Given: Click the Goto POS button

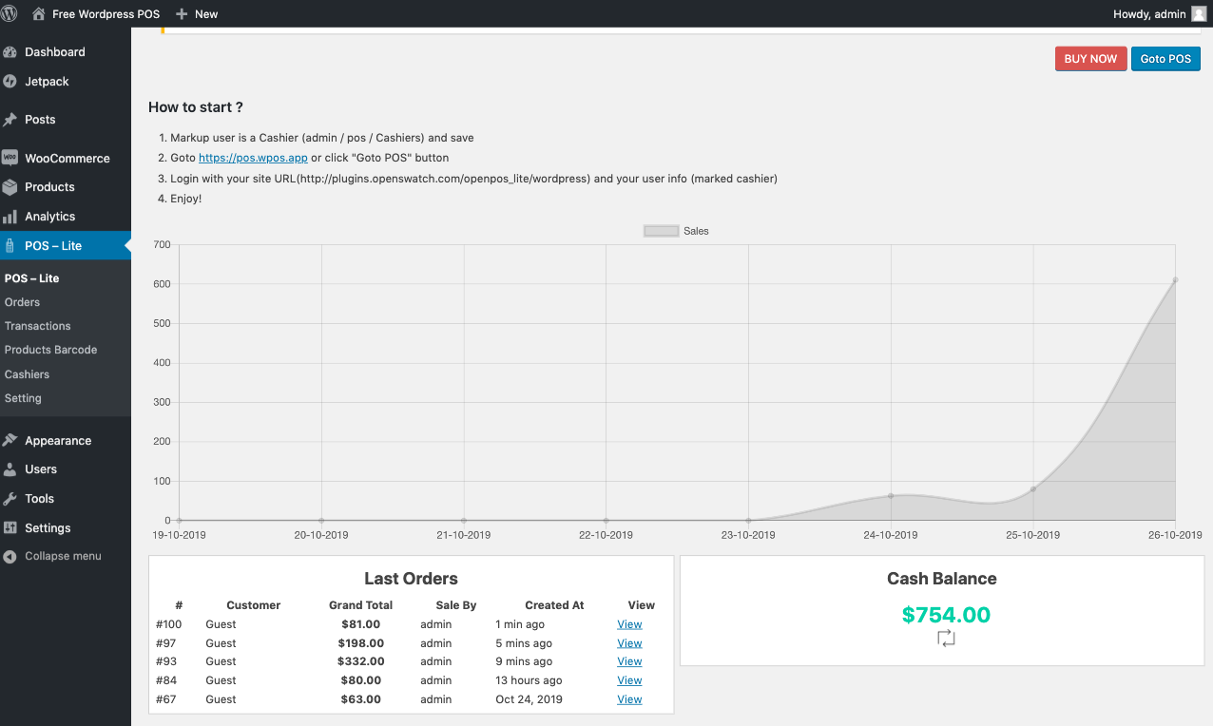Looking at the screenshot, I should pos(1165,59).
